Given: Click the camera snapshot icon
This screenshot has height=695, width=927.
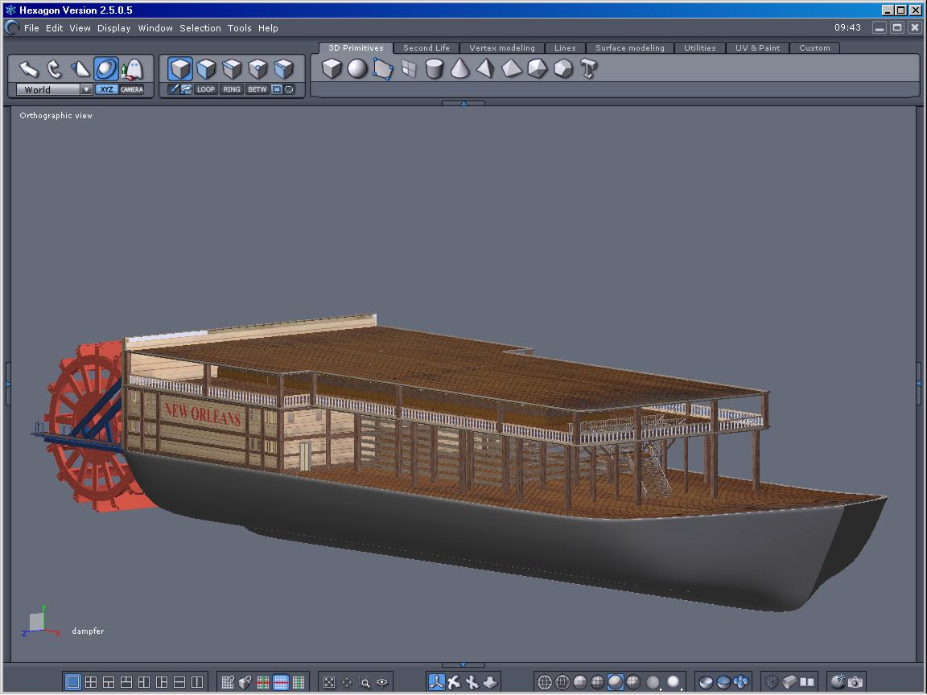Looking at the screenshot, I should coord(855,682).
